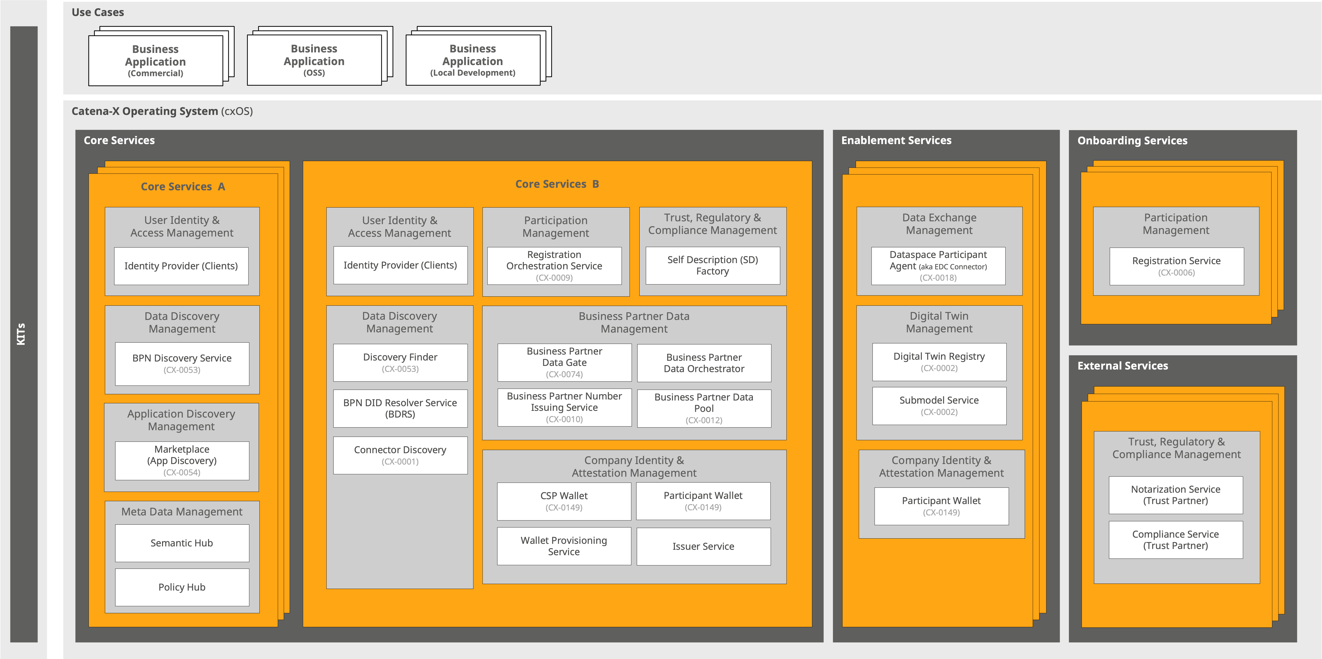1322x659 pixels.
Task: Select the Registration Service CX-0006 box
Action: [1176, 266]
